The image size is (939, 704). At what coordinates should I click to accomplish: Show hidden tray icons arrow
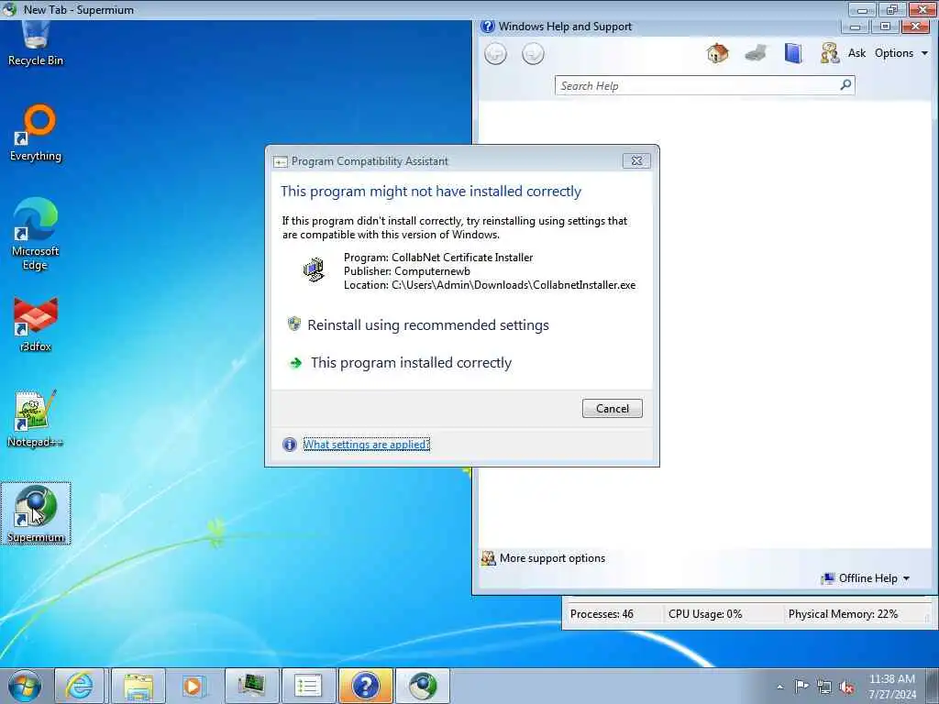[779, 687]
